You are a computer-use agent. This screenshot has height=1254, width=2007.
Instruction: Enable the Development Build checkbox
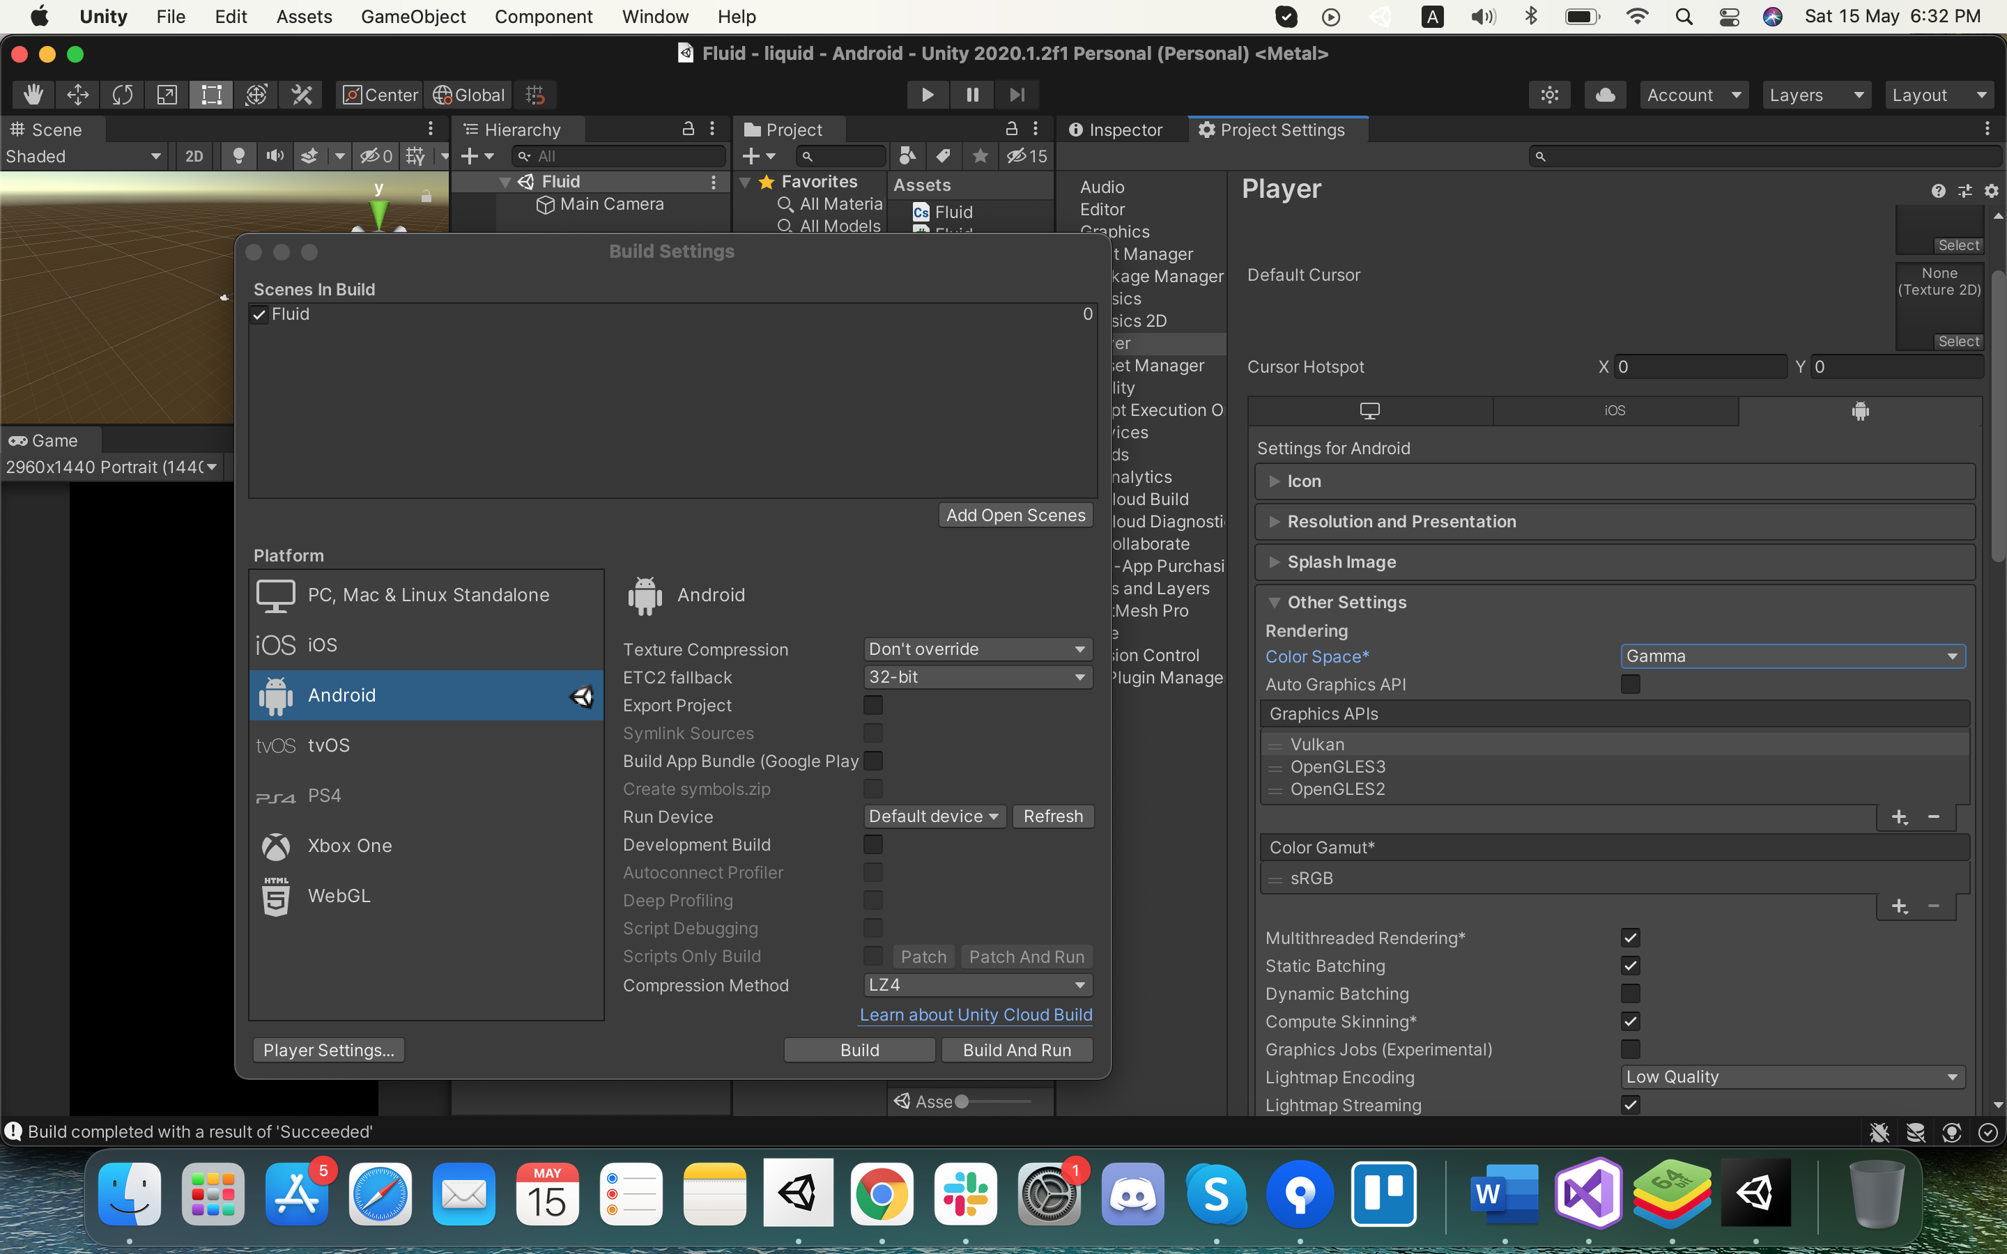click(x=872, y=844)
